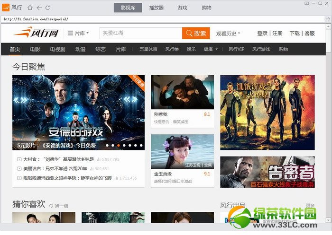The image size is (332, 235).
Task: Click the 5元影片 安德的游戏 今日免费 caption
Action: pyautogui.click(x=56, y=146)
